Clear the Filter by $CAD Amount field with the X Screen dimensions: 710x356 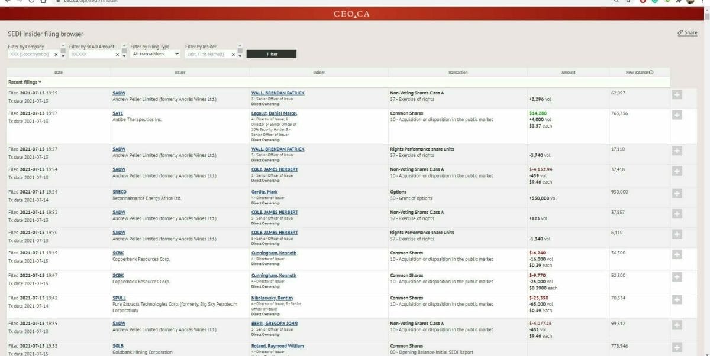[117, 54]
